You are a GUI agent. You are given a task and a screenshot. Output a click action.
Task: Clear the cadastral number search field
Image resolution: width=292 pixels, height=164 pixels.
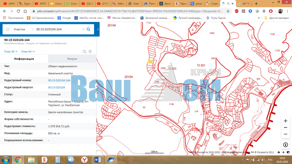pyautogui.click(x=83, y=29)
